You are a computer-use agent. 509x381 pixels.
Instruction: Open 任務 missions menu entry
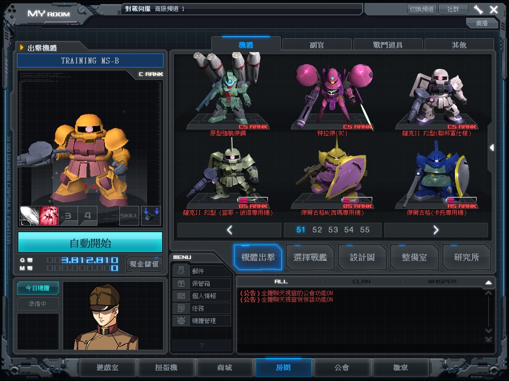point(202,308)
